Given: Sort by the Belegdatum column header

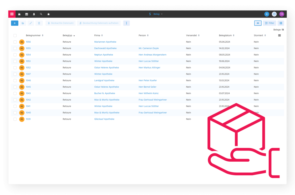Looking at the screenshot, I should click(225, 35).
